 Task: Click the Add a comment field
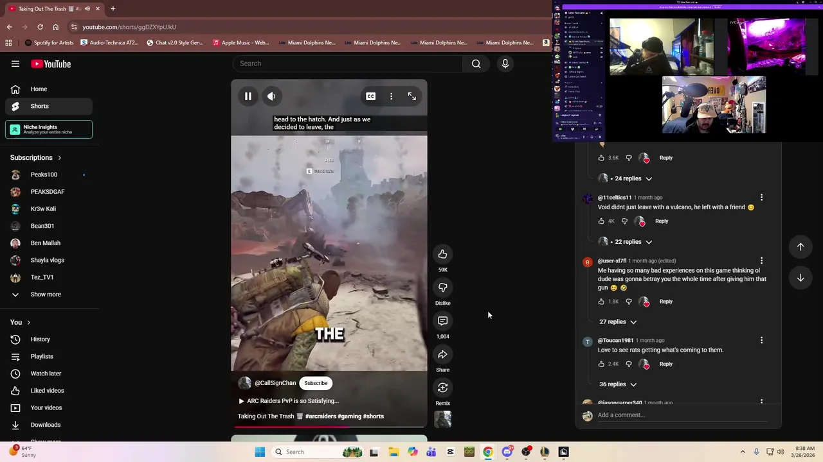pyautogui.click(x=682, y=415)
